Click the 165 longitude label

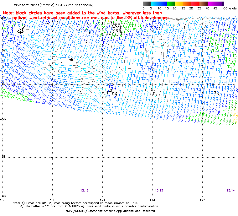click(x=3, y=200)
